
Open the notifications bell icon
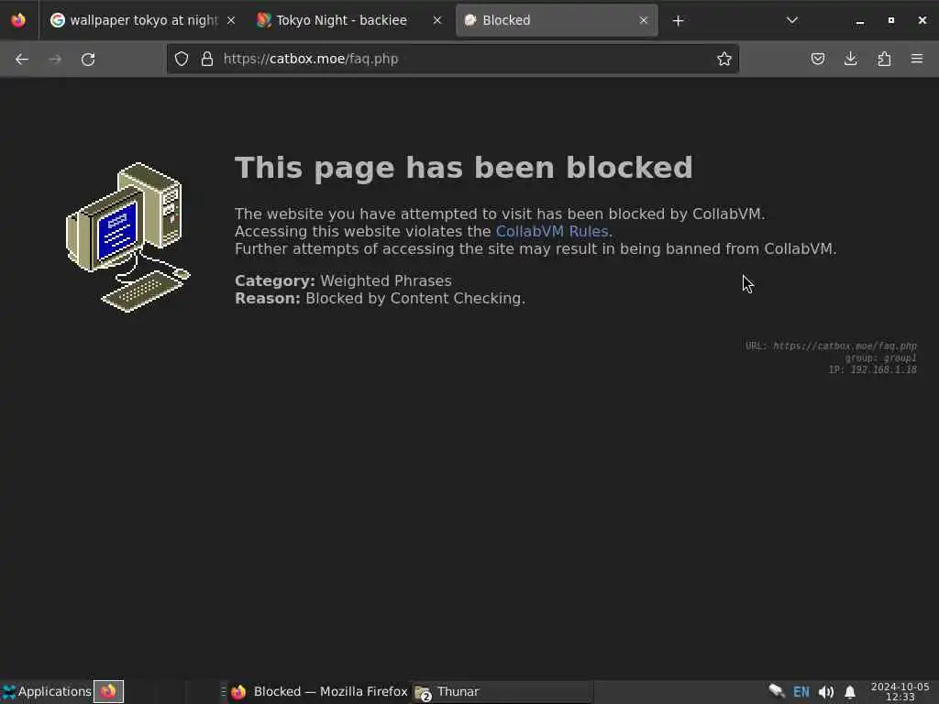click(x=850, y=692)
